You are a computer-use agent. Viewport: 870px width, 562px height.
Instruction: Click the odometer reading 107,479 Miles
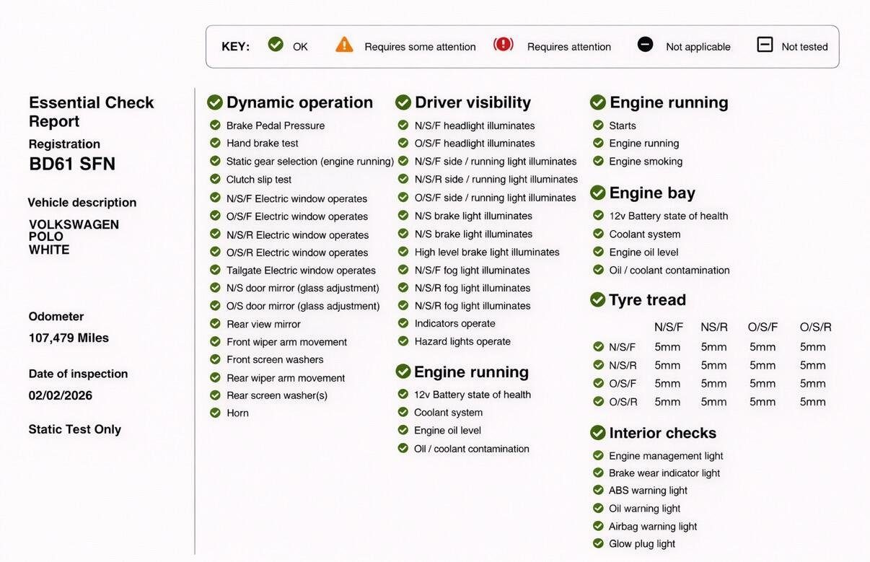click(x=69, y=338)
